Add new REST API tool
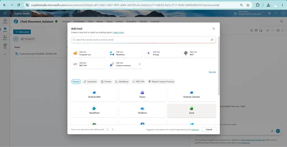The height and width of the screenshot is (147, 287). (88, 64)
